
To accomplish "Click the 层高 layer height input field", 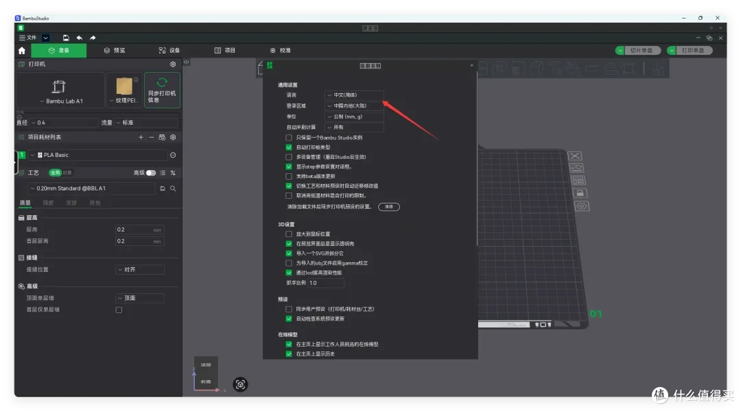I will coord(140,229).
